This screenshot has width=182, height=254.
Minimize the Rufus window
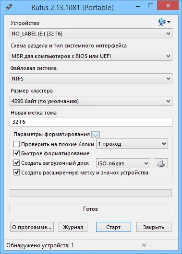[138, 7]
